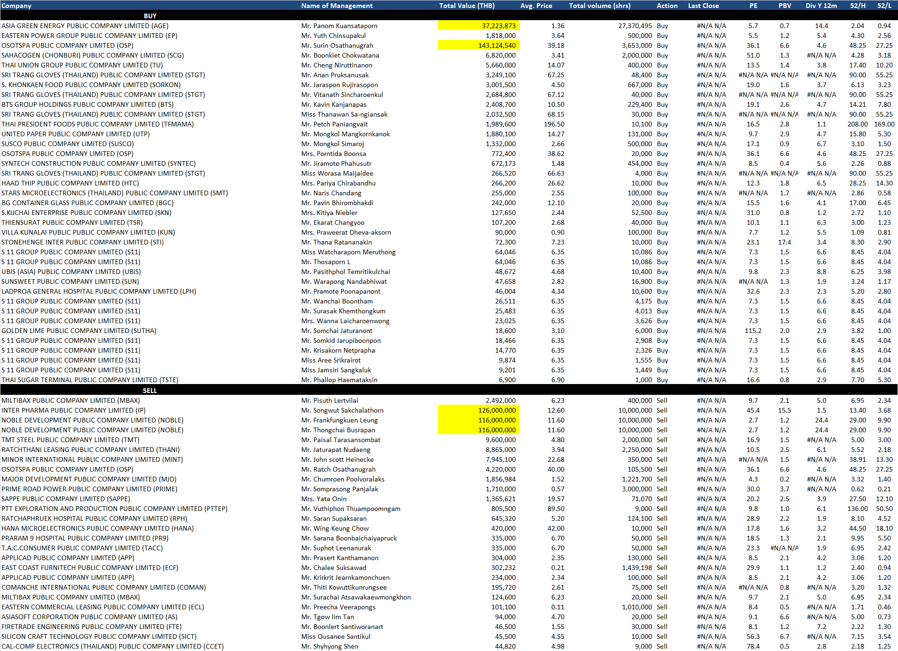Click the Total volume (shrs) header
This screenshot has width=898, height=651.
click(599, 6)
